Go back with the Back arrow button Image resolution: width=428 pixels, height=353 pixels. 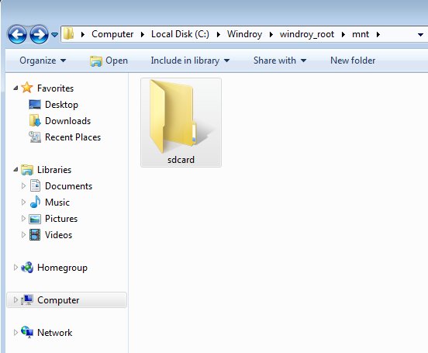pyautogui.click(x=17, y=34)
